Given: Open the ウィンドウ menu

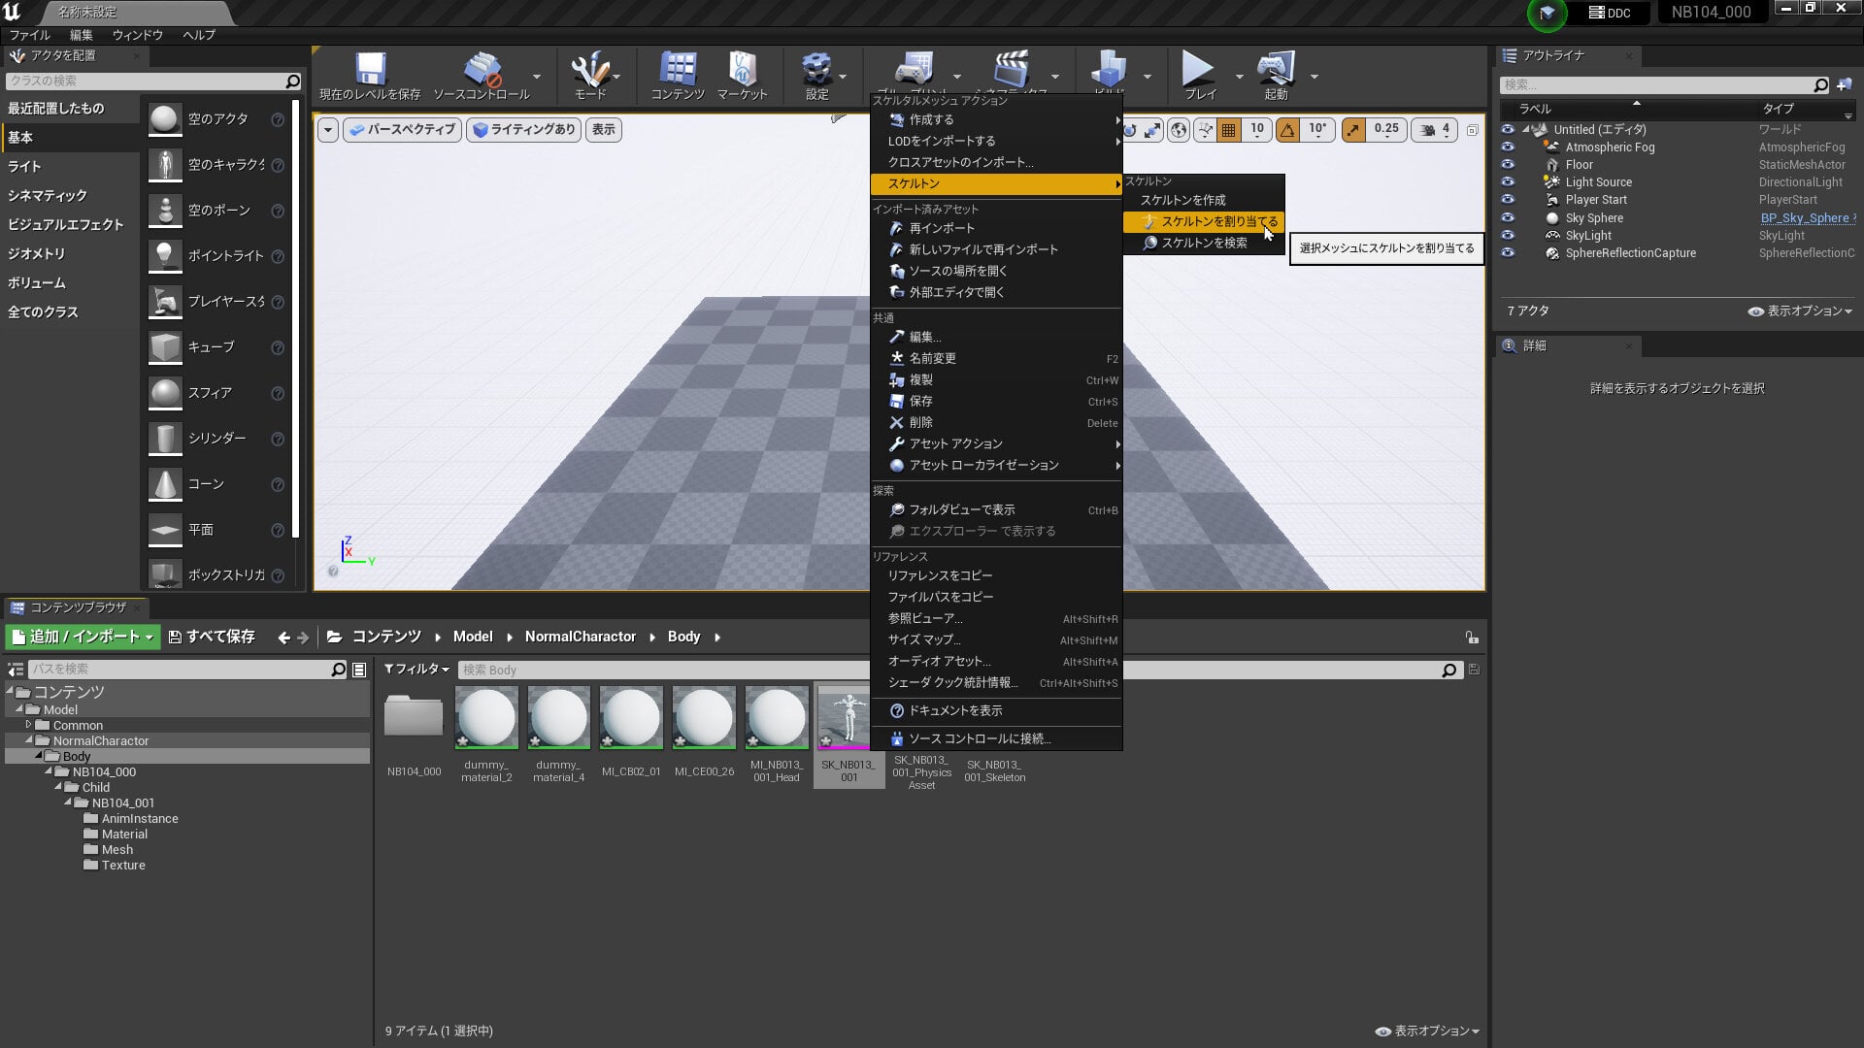Looking at the screenshot, I should [137, 35].
